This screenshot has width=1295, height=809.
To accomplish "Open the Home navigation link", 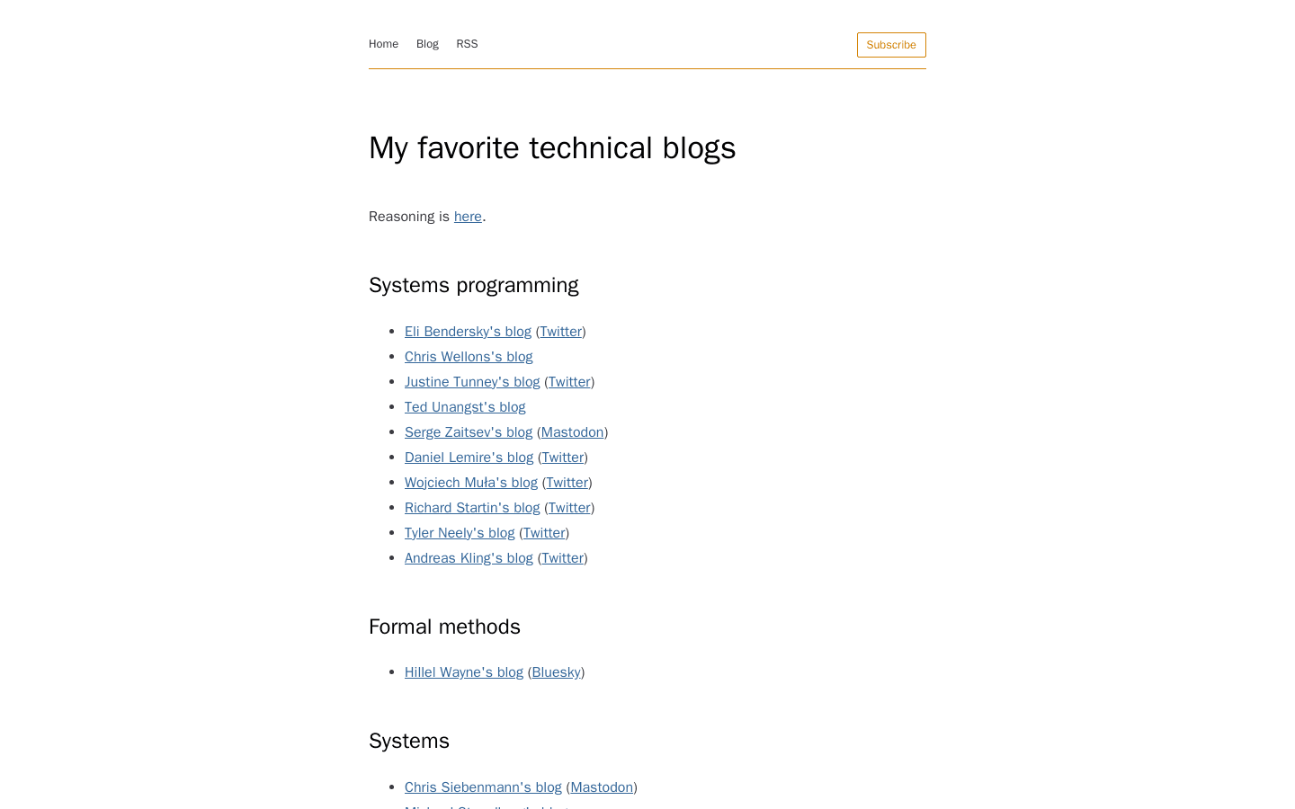I will [383, 43].
